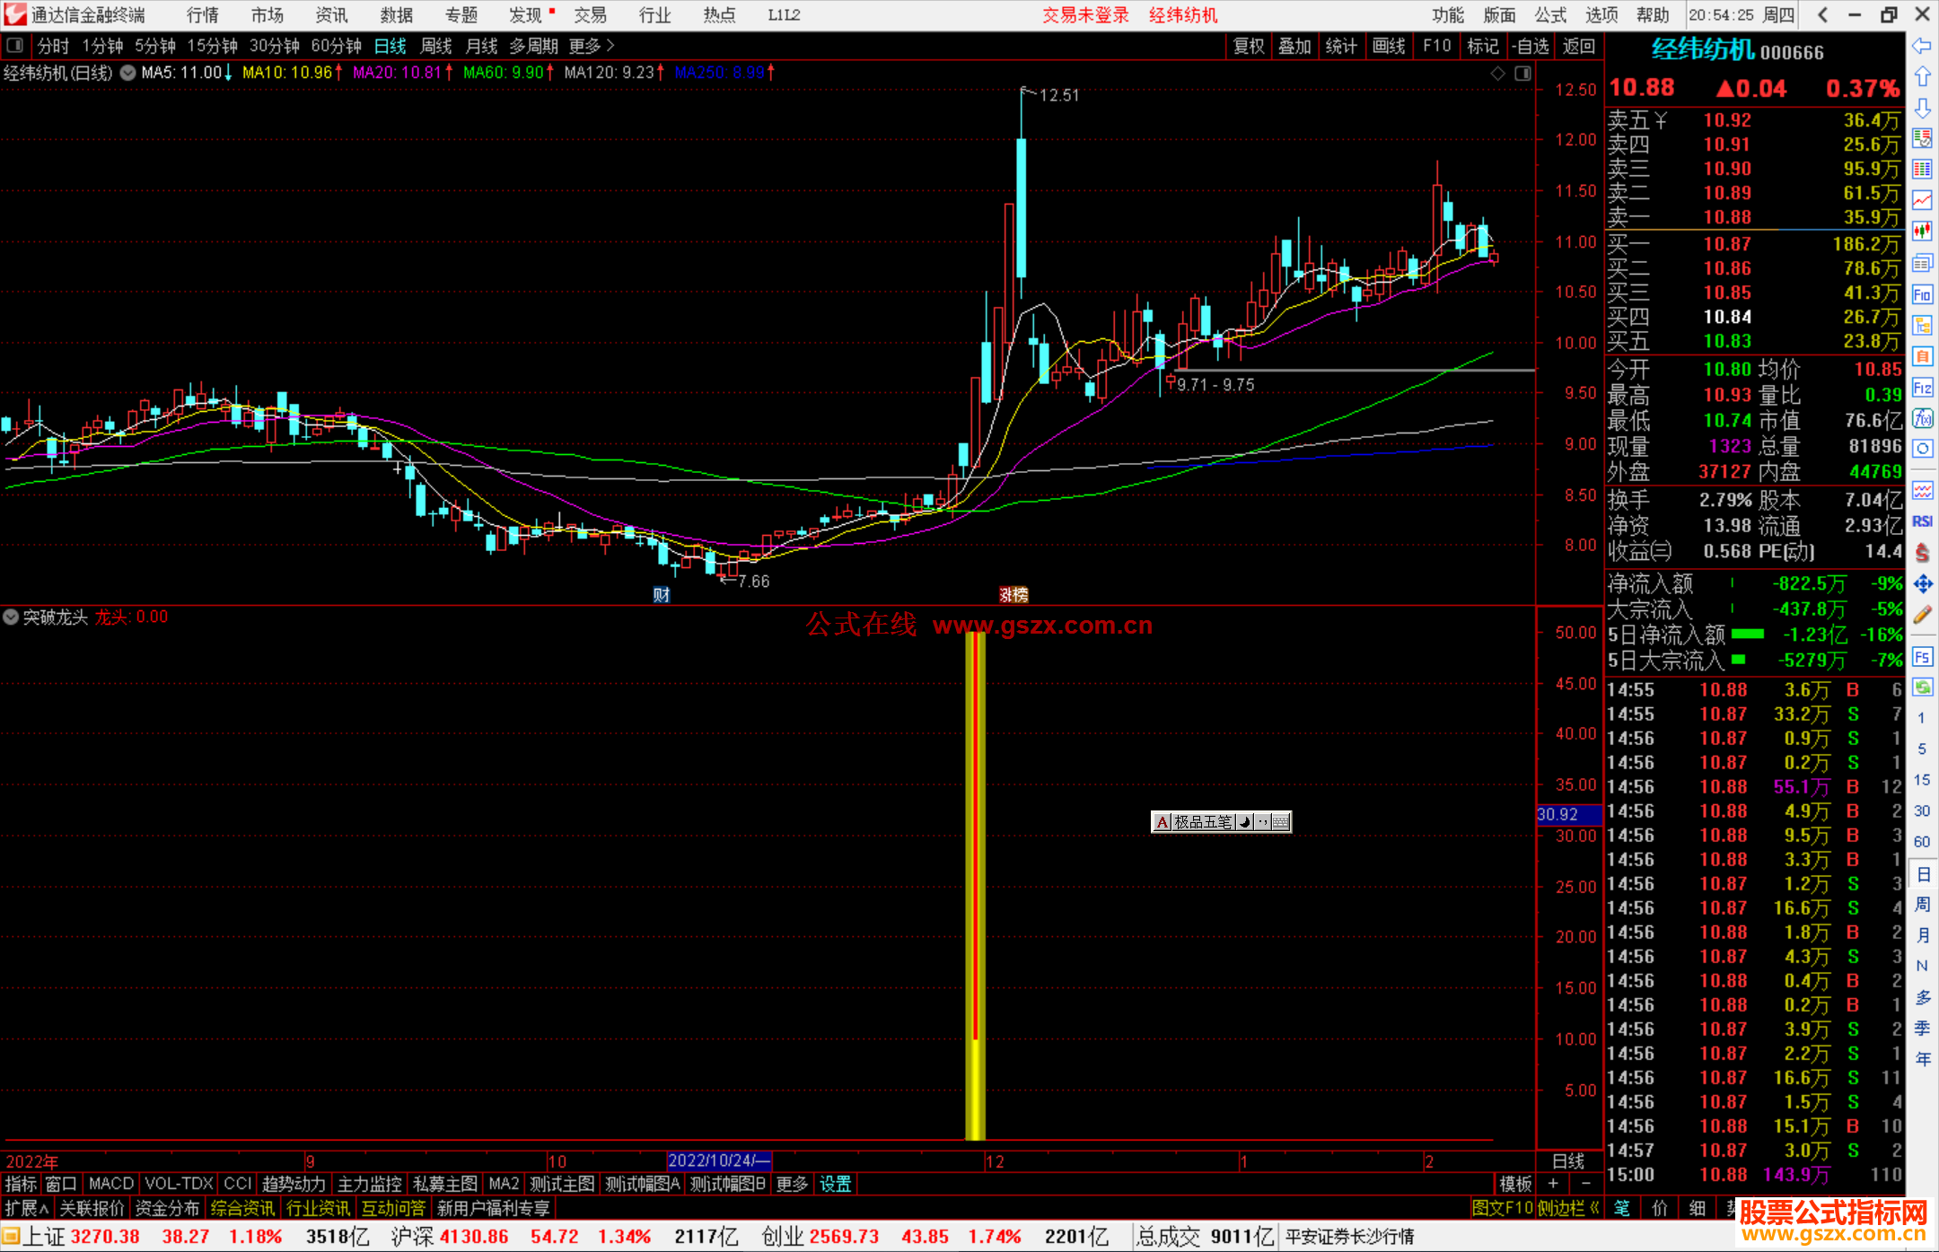Viewport: 1939px width, 1252px height.
Task: Select the 周线 weekly period
Action: click(435, 46)
